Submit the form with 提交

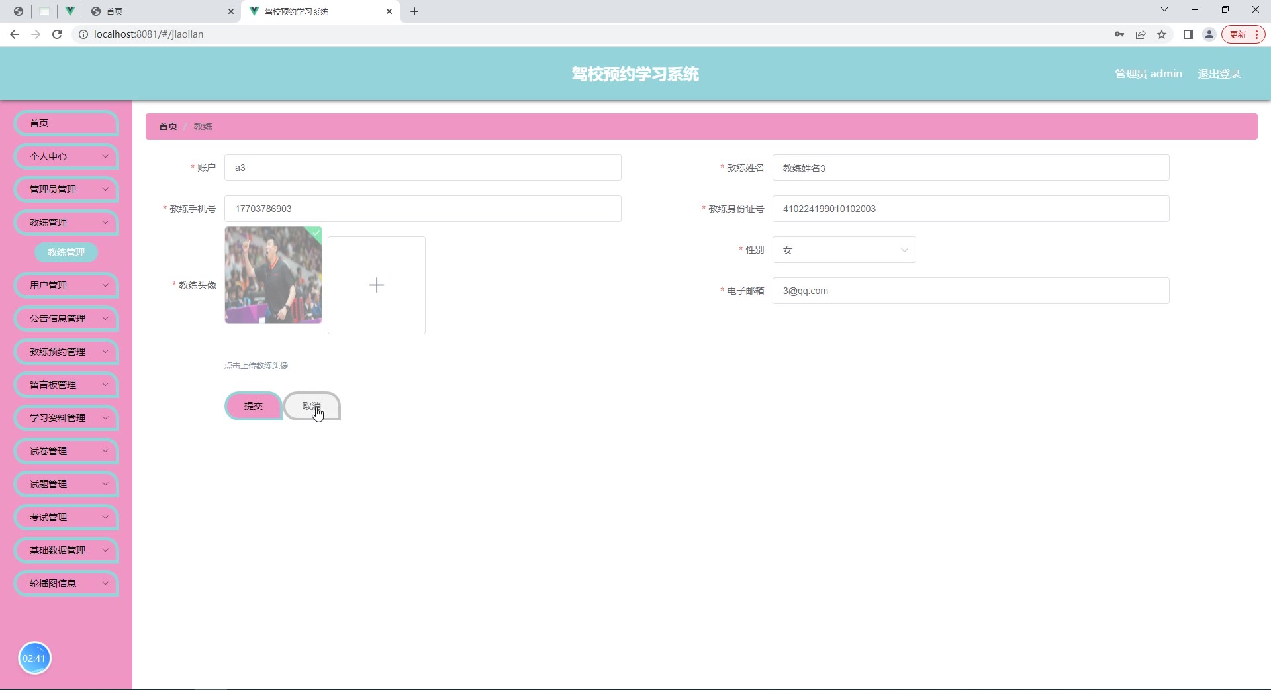click(x=254, y=406)
